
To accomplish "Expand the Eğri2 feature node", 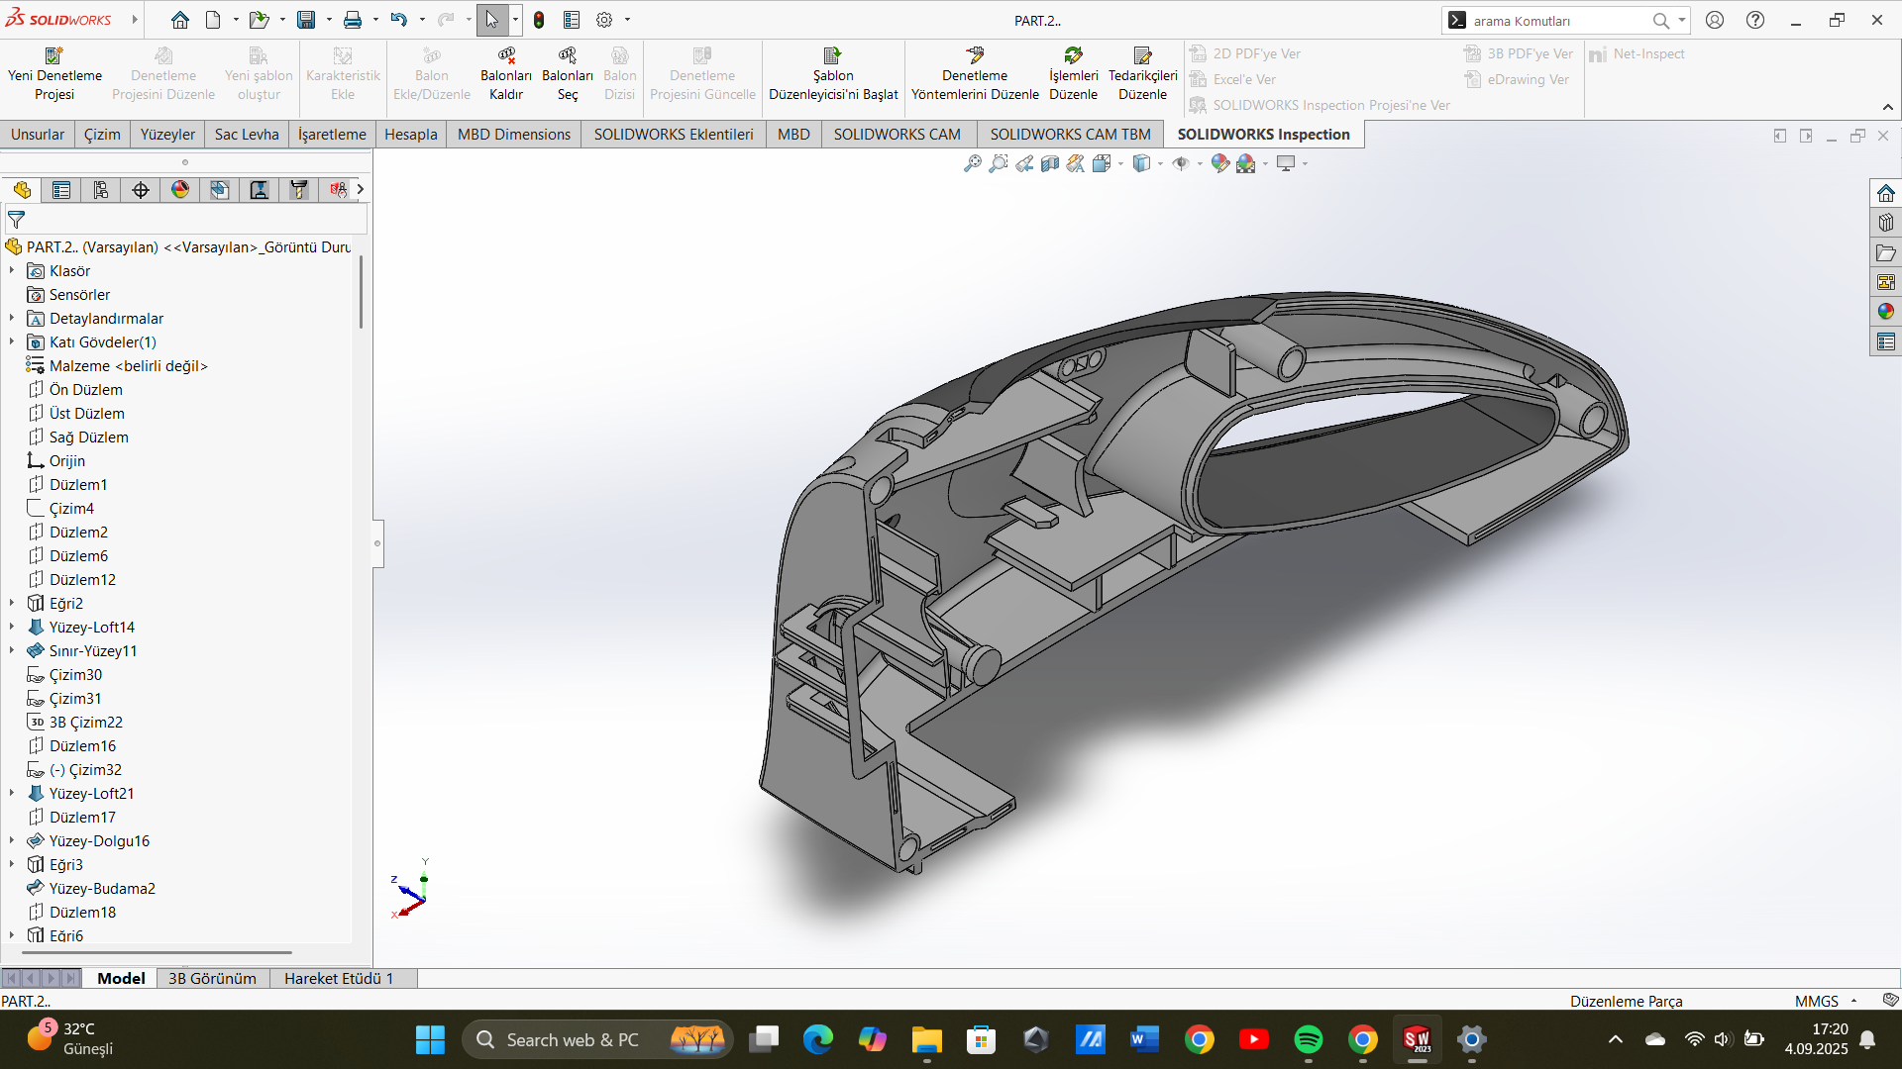I will coord(12,603).
